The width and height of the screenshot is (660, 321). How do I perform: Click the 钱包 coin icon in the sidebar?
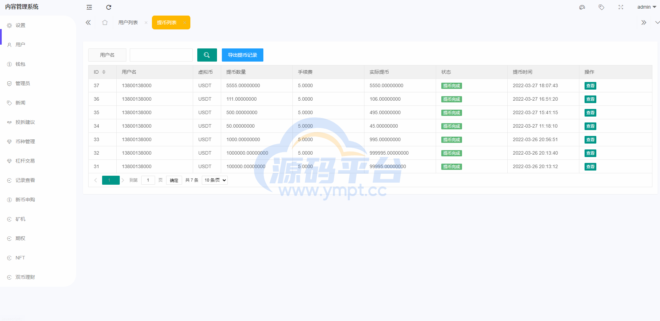pos(9,64)
